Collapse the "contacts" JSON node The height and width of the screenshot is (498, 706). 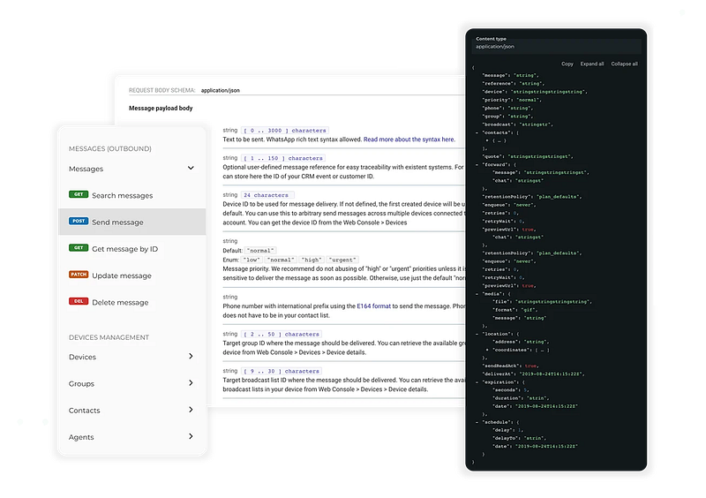tap(476, 131)
